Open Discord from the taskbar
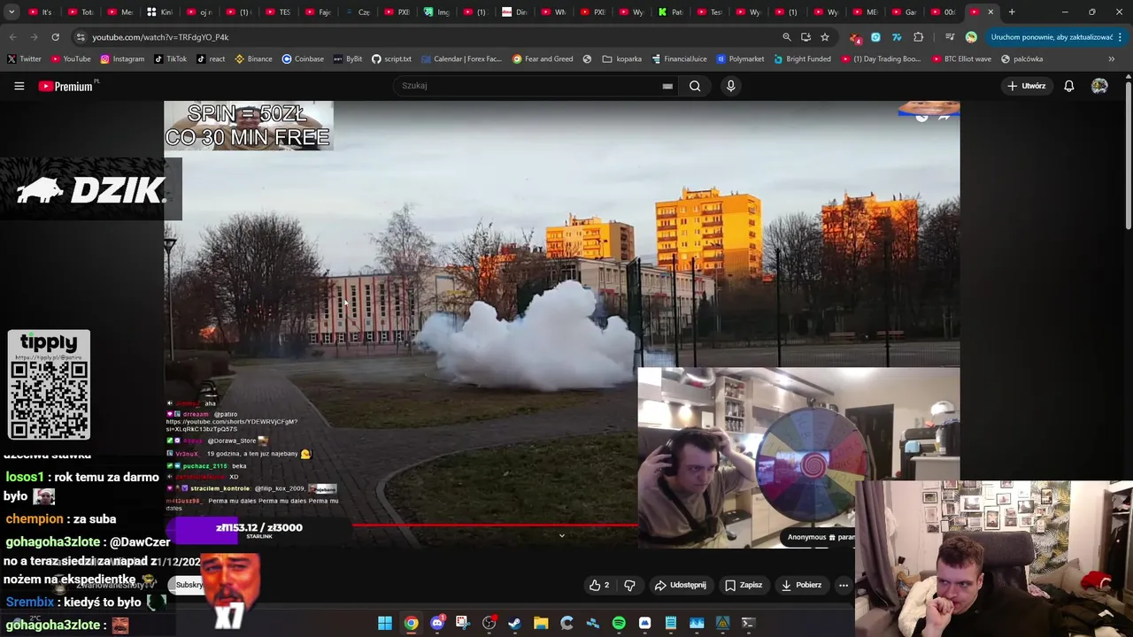Screen dimensions: 1133x637 pyautogui.click(x=437, y=623)
